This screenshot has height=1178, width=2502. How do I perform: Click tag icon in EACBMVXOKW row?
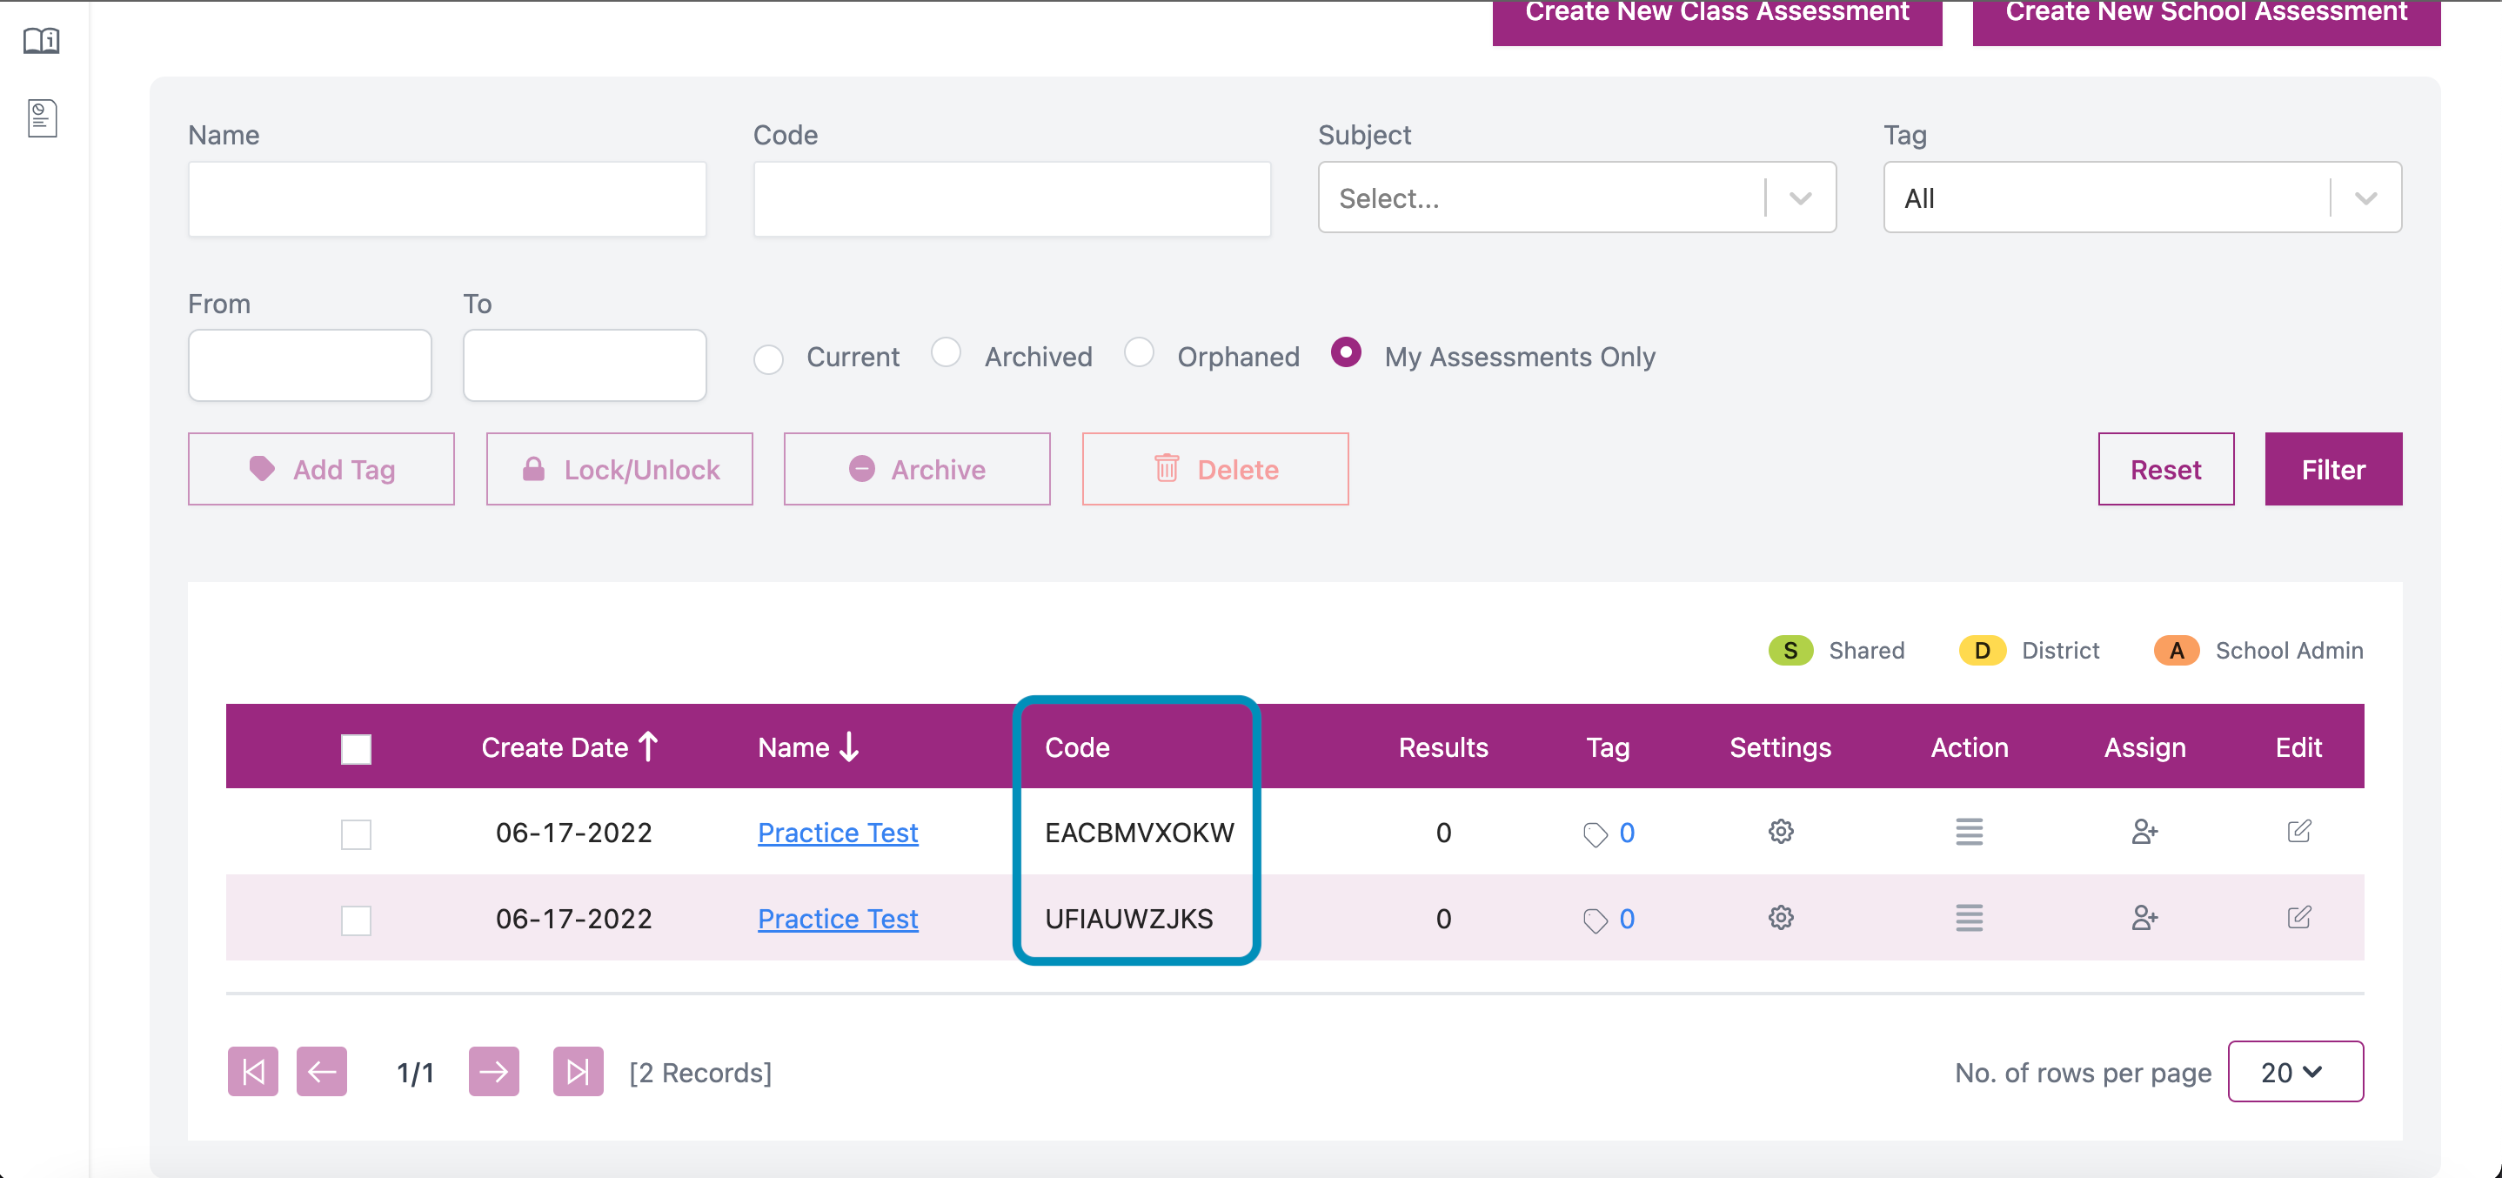tap(1595, 834)
